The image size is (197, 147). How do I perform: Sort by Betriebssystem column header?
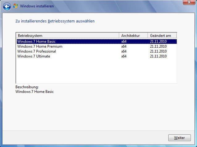67,36
